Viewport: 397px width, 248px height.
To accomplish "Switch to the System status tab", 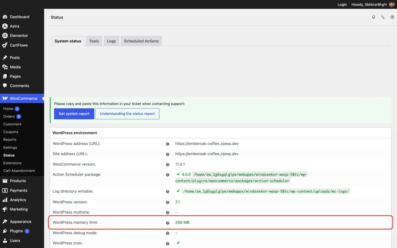I will click(x=68, y=41).
